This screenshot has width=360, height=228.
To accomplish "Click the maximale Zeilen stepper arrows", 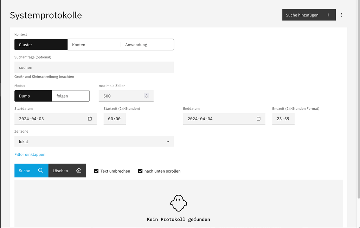I will [x=147, y=96].
